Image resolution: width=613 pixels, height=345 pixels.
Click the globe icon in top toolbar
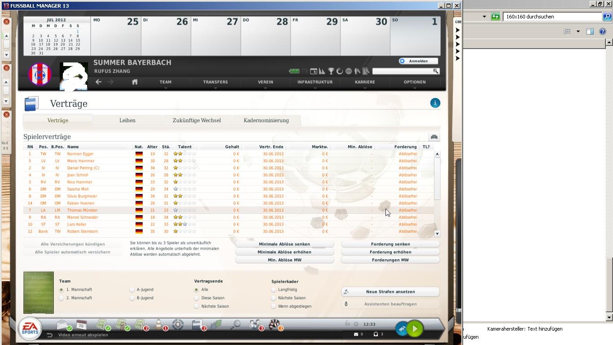(349, 71)
